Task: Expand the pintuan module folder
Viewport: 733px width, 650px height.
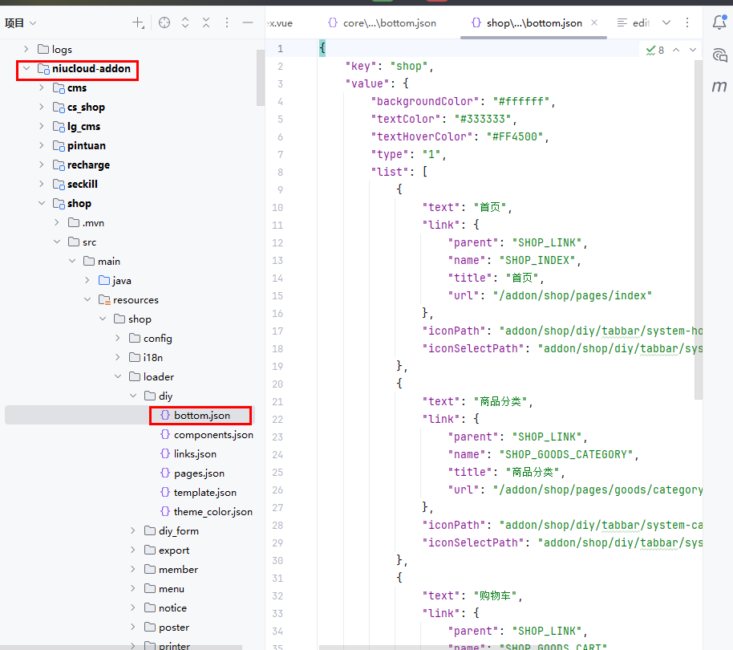Action: click(x=42, y=146)
